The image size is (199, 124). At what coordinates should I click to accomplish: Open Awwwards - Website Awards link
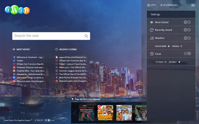click(31, 74)
